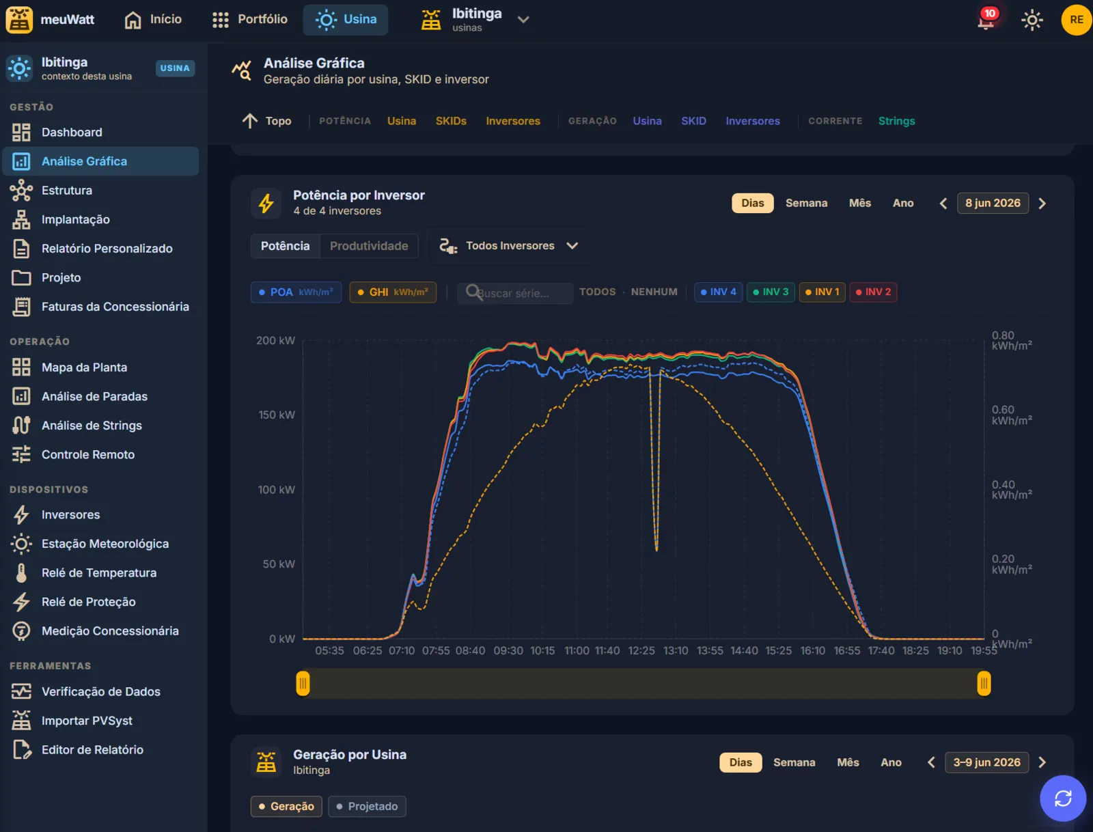Click the Faturas da Concessionária receipt icon
This screenshot has width=1093, height=832.
[21, 307]
